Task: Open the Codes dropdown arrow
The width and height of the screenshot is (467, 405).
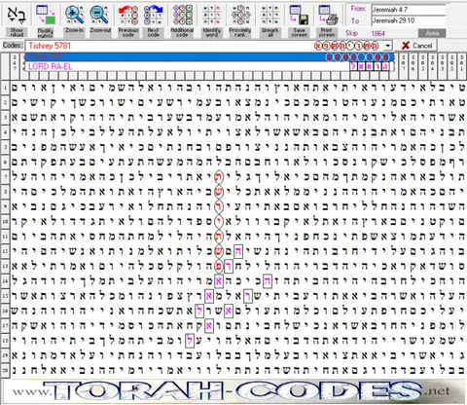Action: [x=388, y=46]
